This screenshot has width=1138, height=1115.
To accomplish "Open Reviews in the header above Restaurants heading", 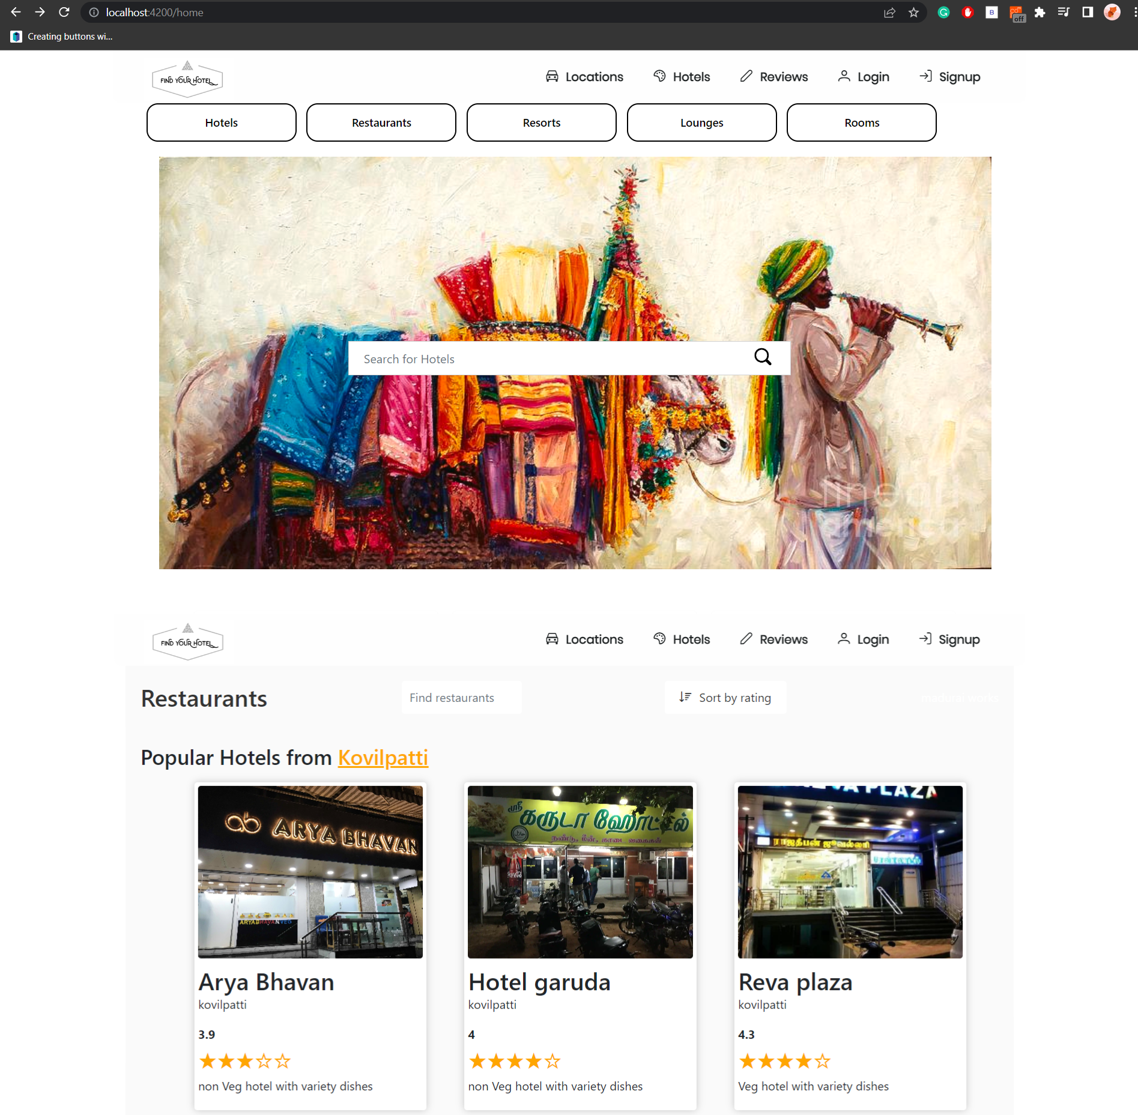I will click(x=773, y=639).
